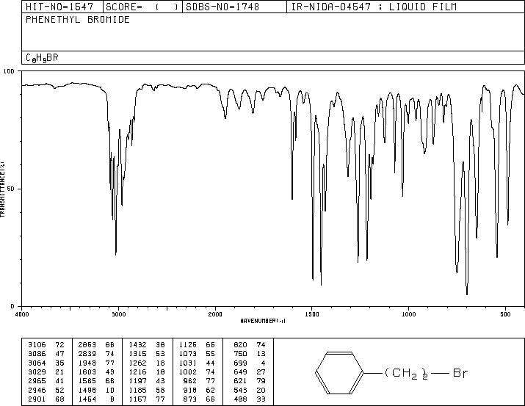Click the peak table value "1464"
Image resolution: width=525 pixels, height=406 pixels.
point(87,399)
